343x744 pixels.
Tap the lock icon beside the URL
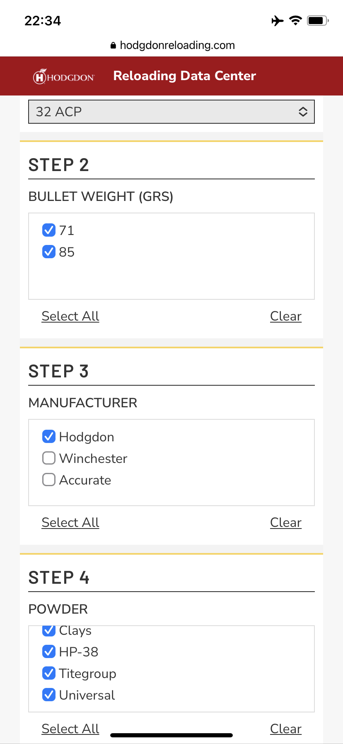(114, 46)
